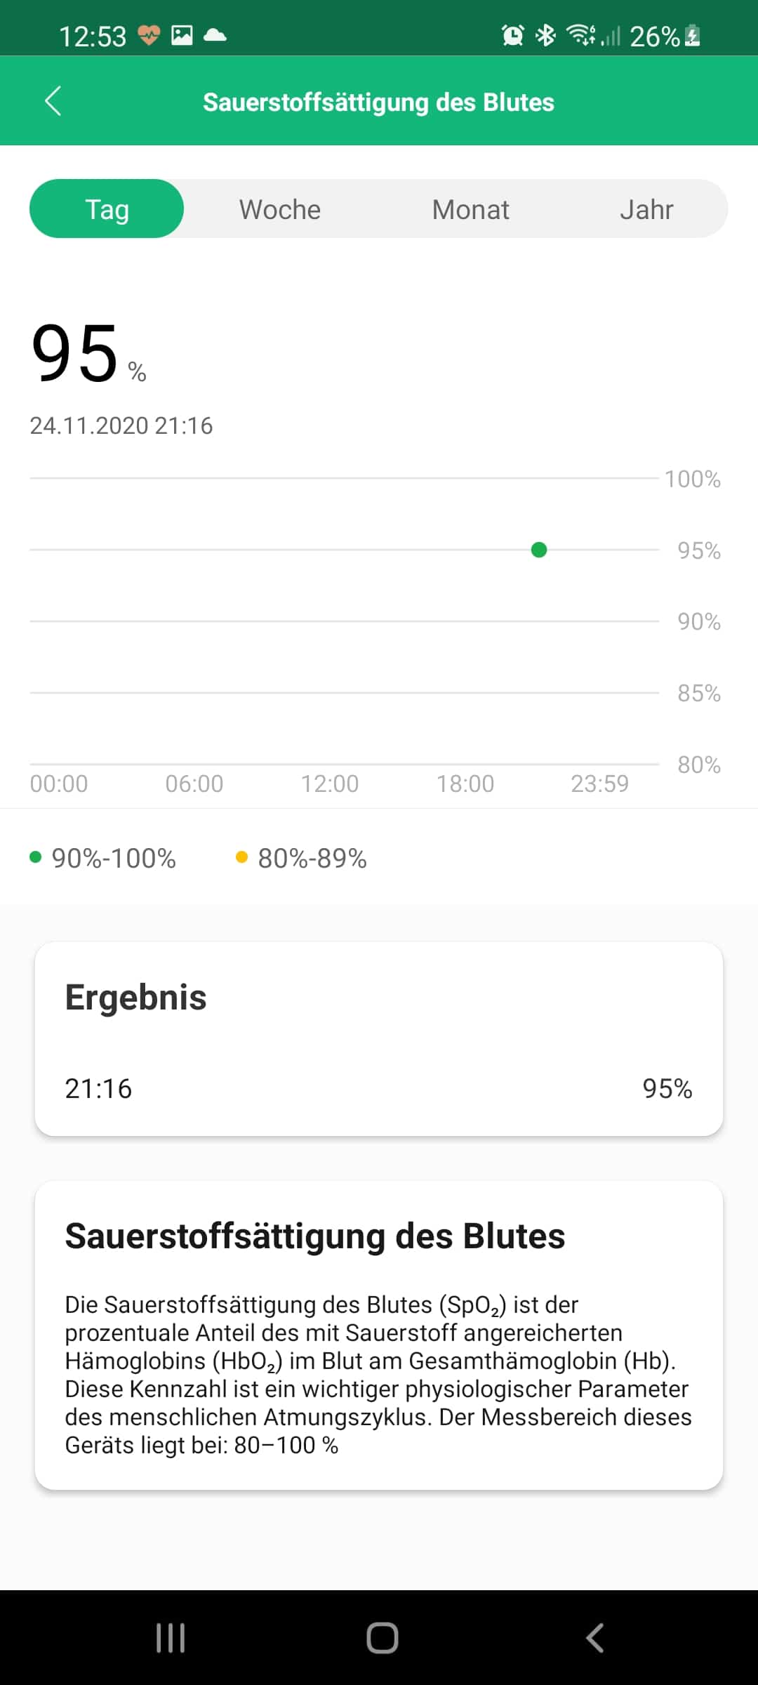The height and width of the screenshot is (1685, 758).
Task: Tap the alarm clock status icon
Action: coord(512,35)
